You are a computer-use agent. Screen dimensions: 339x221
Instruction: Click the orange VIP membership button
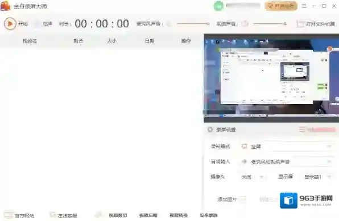(281, 6)
